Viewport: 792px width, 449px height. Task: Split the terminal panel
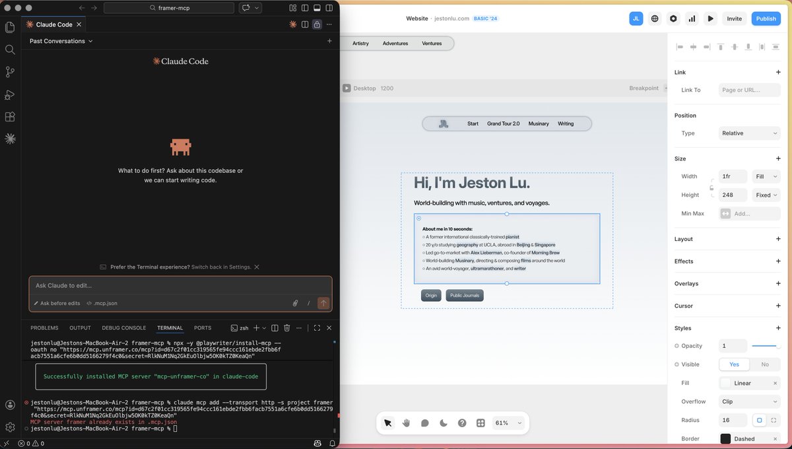(x=275, y=328)
